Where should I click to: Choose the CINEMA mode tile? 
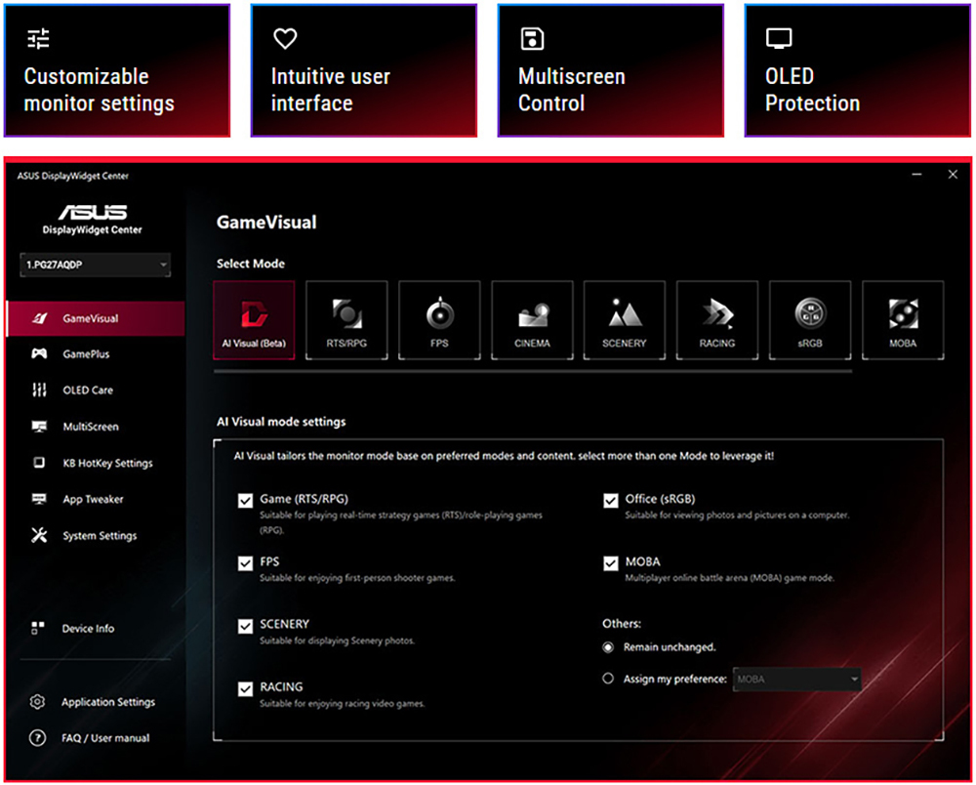(532, 320)
